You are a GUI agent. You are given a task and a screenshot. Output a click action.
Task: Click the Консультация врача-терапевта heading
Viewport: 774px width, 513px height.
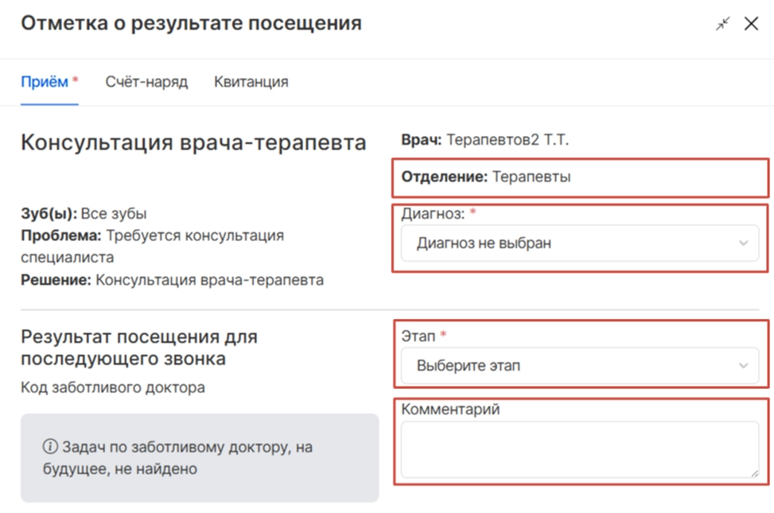(x=193, y=142)
